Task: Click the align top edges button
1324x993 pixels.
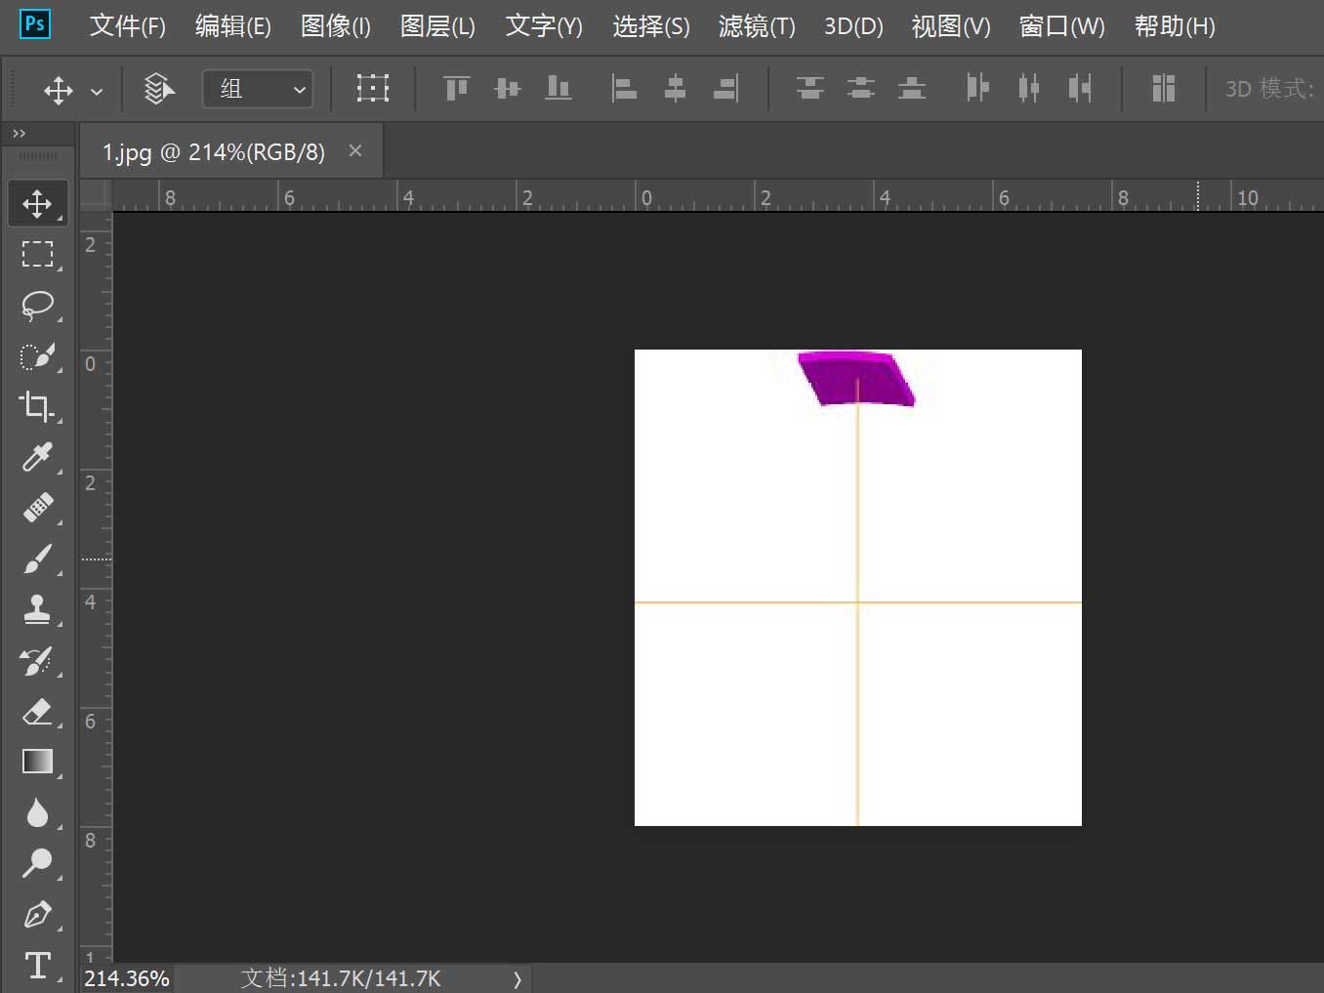Action: 455,88
